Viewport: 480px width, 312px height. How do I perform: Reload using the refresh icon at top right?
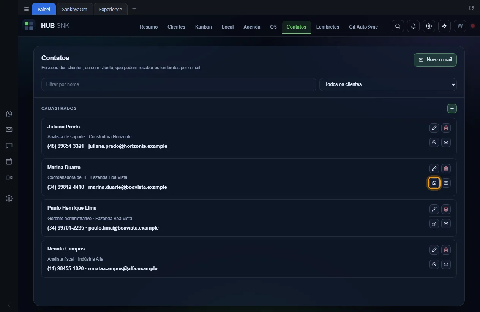[x=471, y=8]
